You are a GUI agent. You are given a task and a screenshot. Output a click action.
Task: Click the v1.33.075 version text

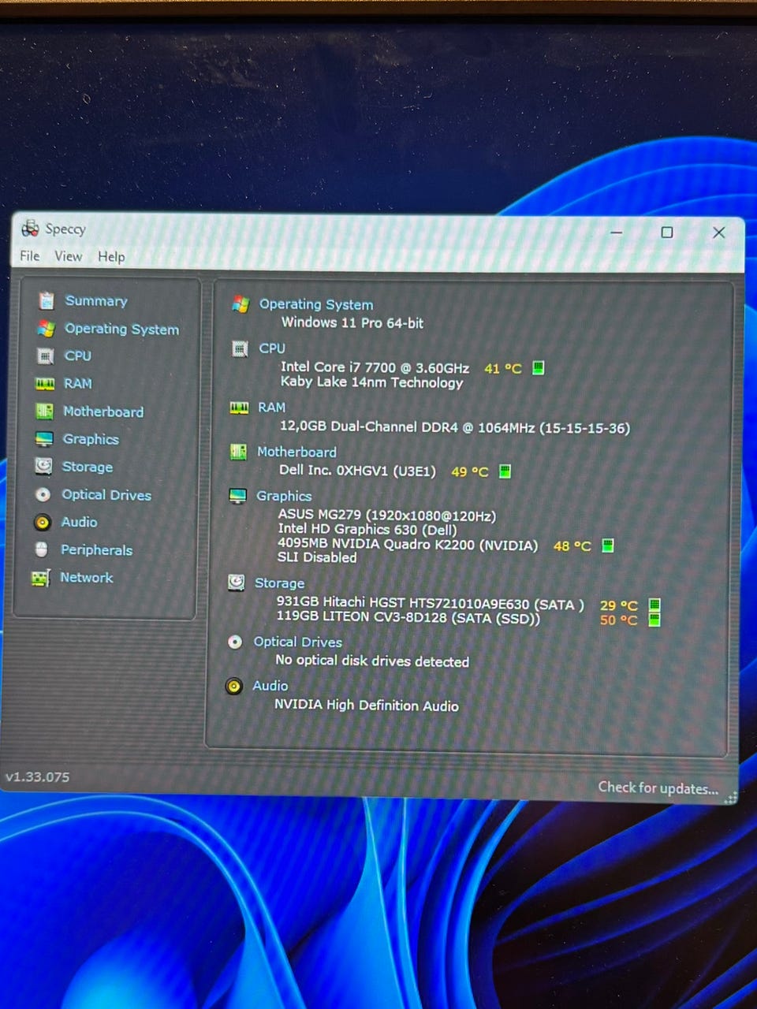coord(38,776)
